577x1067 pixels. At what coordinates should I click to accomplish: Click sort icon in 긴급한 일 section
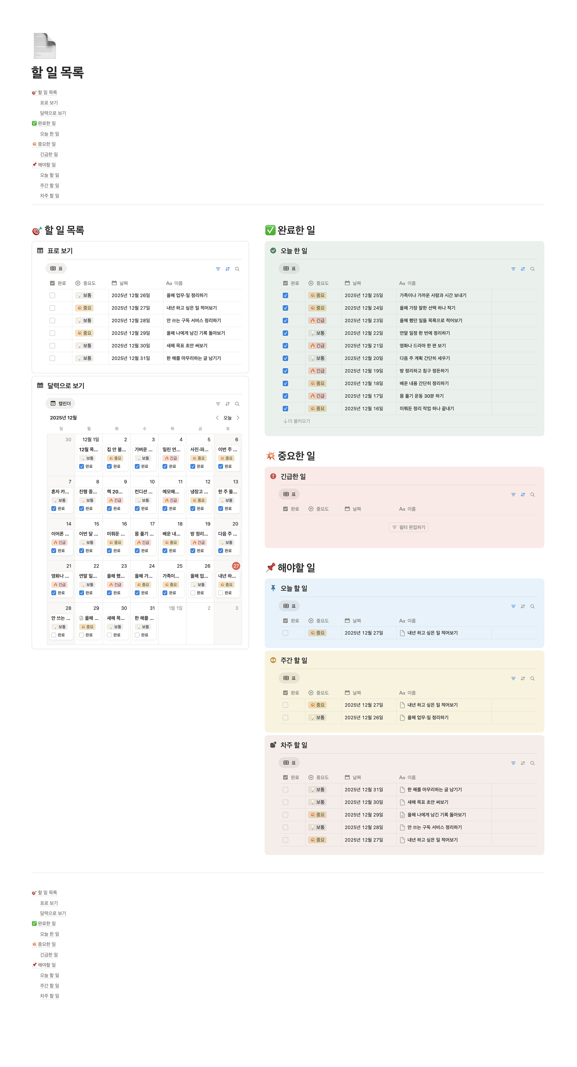(x=523, y=495)
